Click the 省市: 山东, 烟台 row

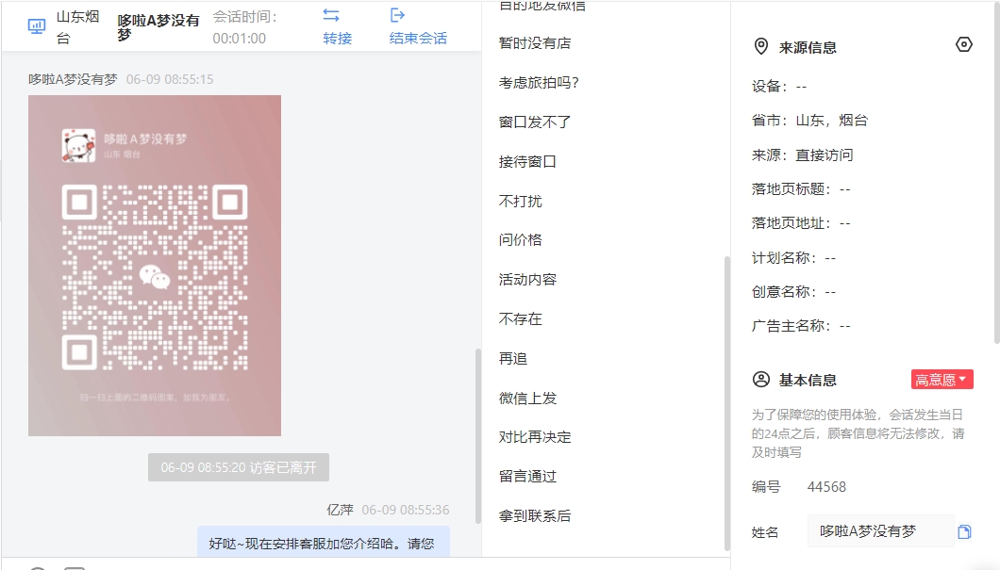[x=809, y=121]
